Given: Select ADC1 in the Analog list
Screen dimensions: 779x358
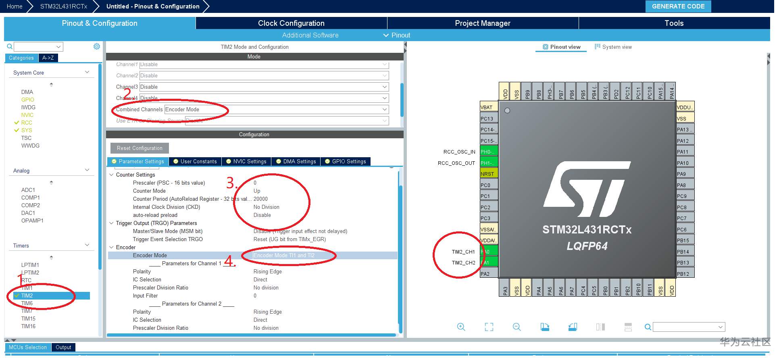Looking at the screenshot, I should 28,190.
